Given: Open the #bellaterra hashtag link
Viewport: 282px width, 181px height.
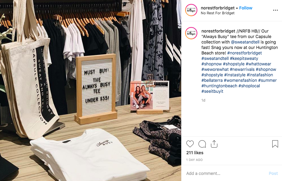Looking at the screenshot, I should point(212,80).
